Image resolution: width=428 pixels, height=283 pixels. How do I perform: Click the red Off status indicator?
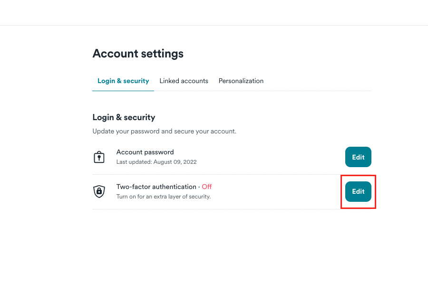pos(207,187)
